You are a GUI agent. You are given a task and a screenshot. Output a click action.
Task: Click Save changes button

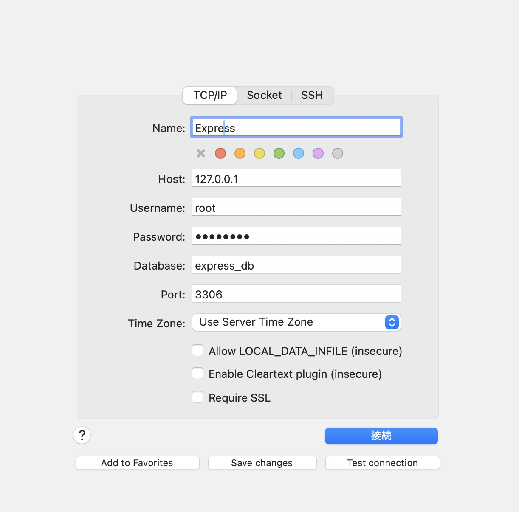[262, 463]
